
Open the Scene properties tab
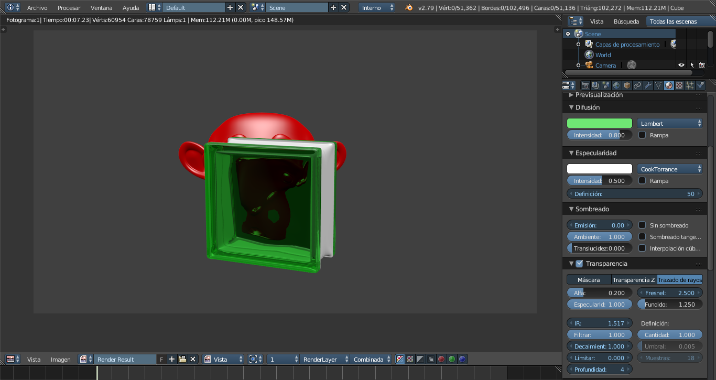coord(606,85)
